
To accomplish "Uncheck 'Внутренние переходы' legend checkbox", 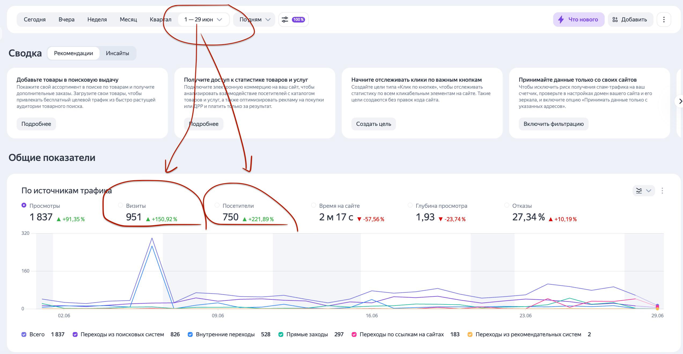I will (x=190, y=334).
